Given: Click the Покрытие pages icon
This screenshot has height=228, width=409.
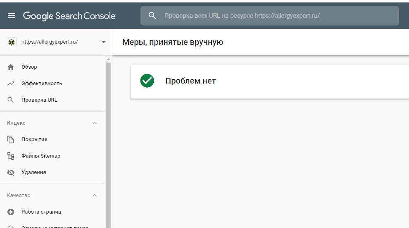Looking at the screenshot, I should [x=11, y=140].
